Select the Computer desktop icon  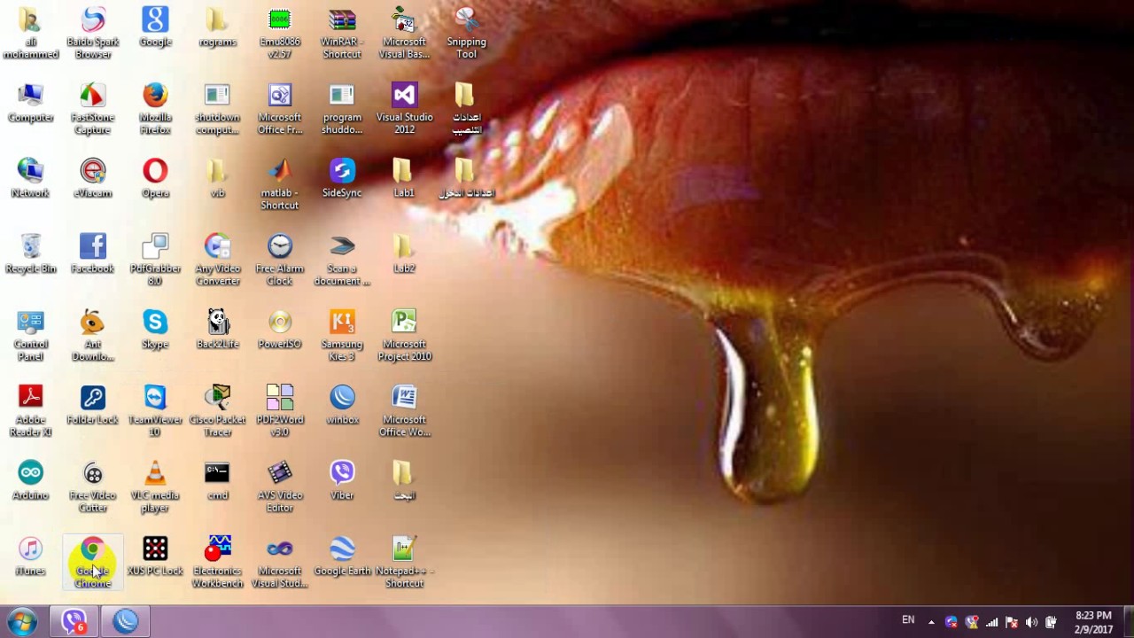pyautogui.click(x=31, y=103)
